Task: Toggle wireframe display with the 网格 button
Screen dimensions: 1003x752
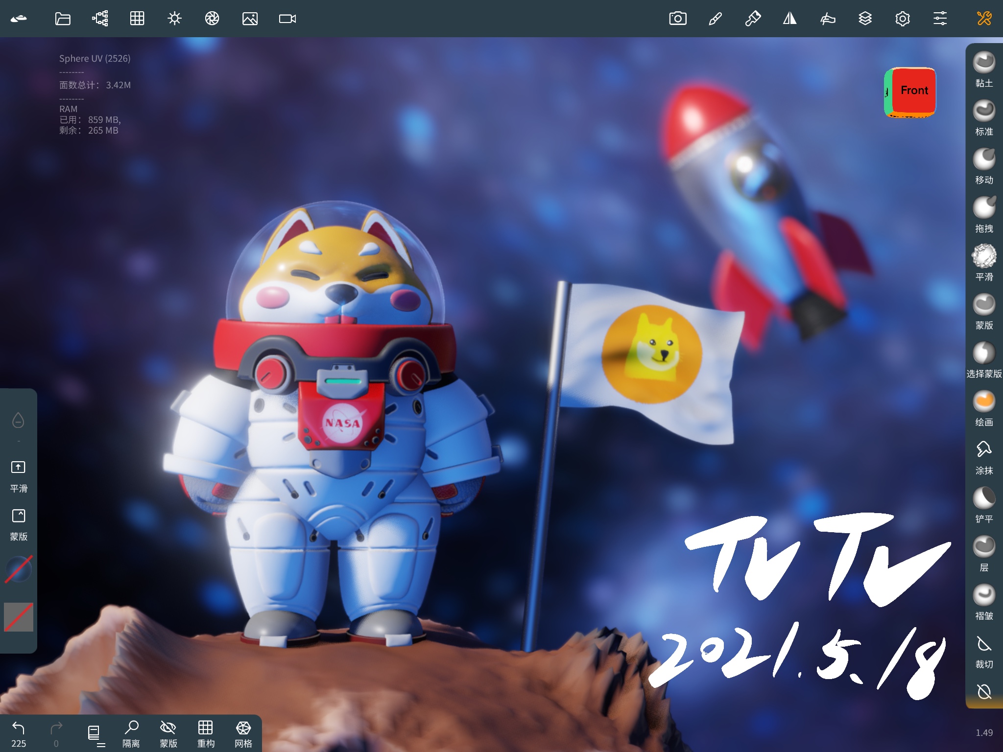Action: (x=243, y=732)
